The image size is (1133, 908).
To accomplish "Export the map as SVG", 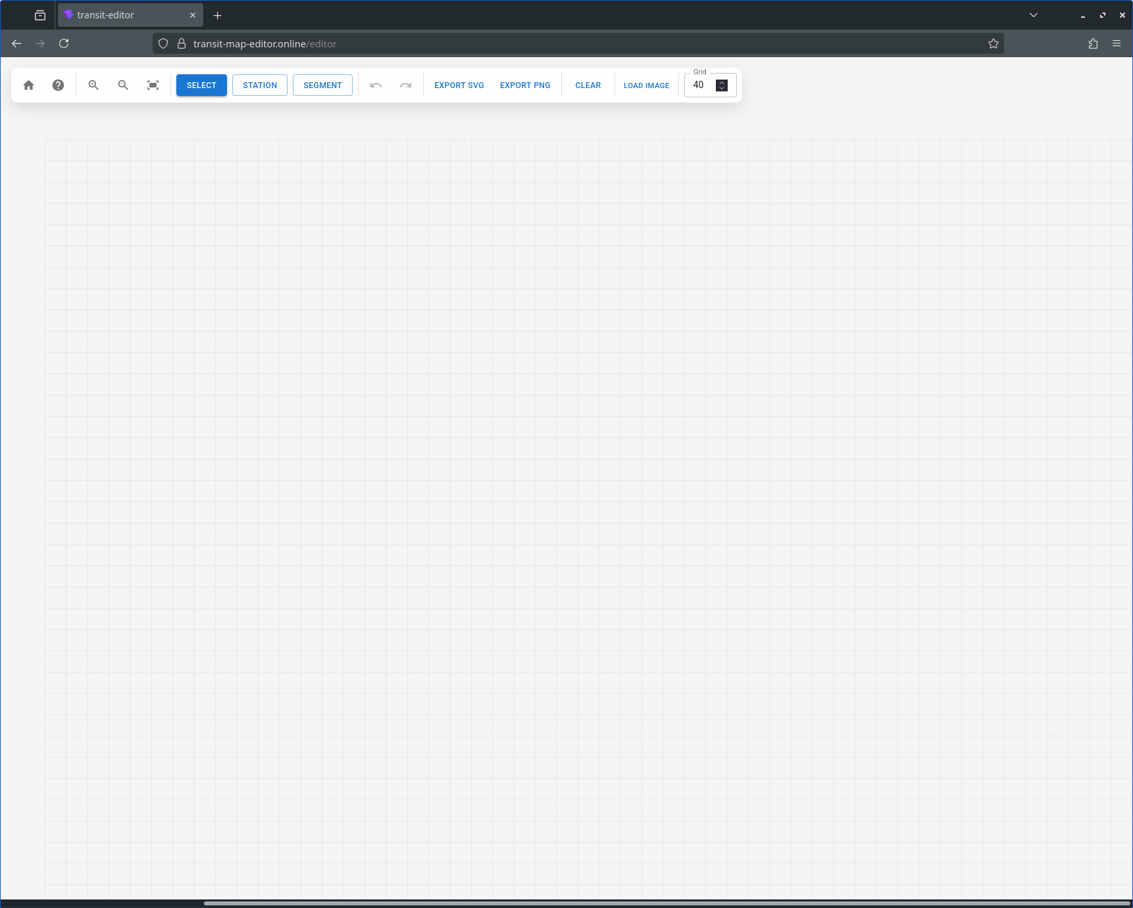I will pyautogui.click(x=459, y=85).
